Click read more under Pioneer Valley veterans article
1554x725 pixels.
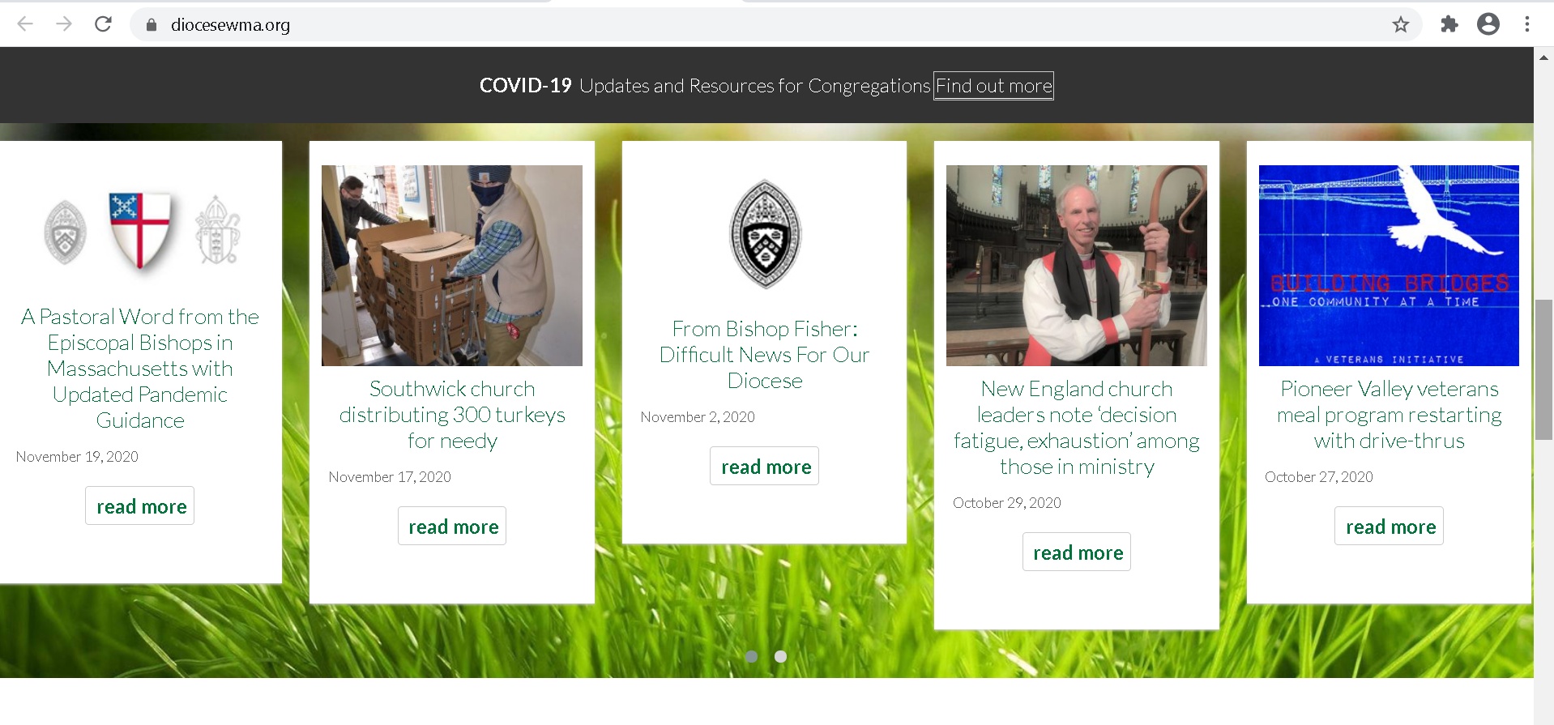pos(1390,527)
